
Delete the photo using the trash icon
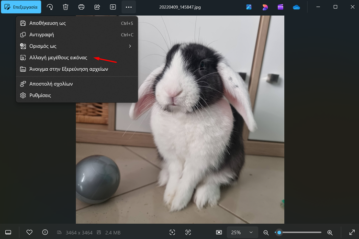[x=66, y=7]
